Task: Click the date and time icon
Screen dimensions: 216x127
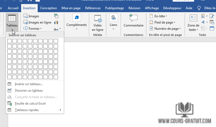Action: [x=212, y=22]
